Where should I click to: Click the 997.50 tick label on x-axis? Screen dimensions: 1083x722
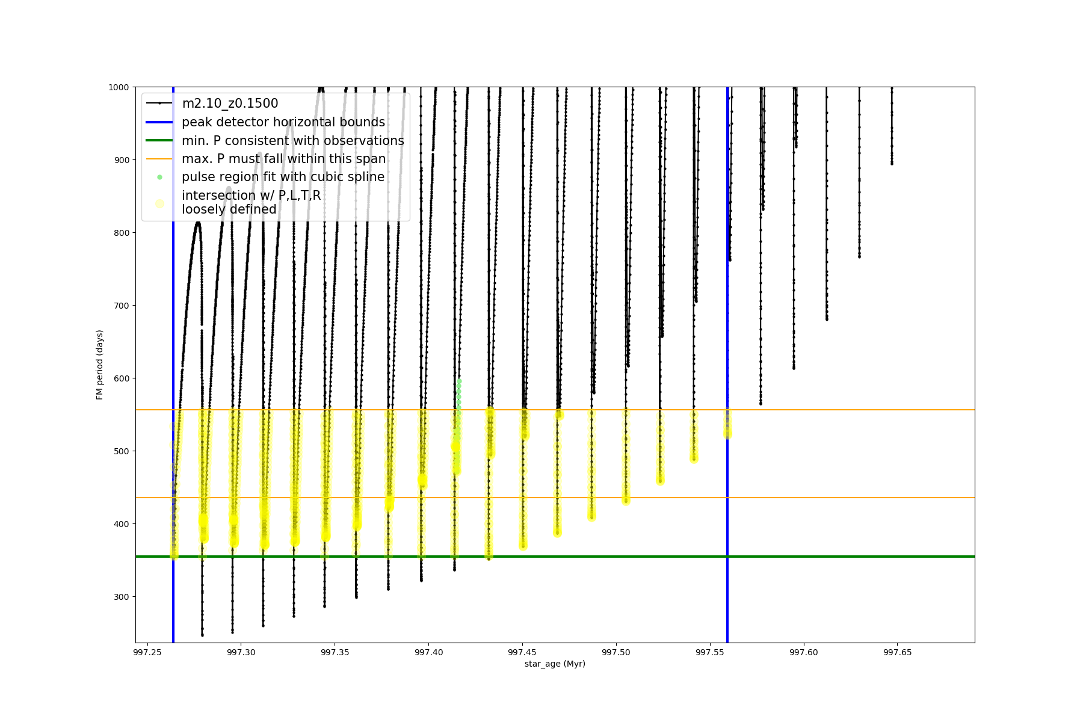point(616,652)
